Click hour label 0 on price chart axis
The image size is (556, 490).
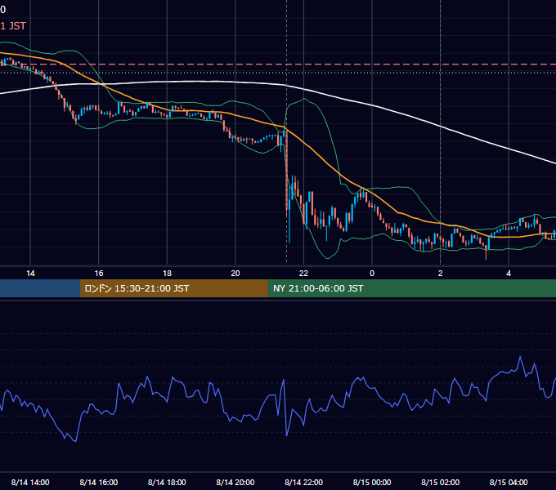click(372, 273)
